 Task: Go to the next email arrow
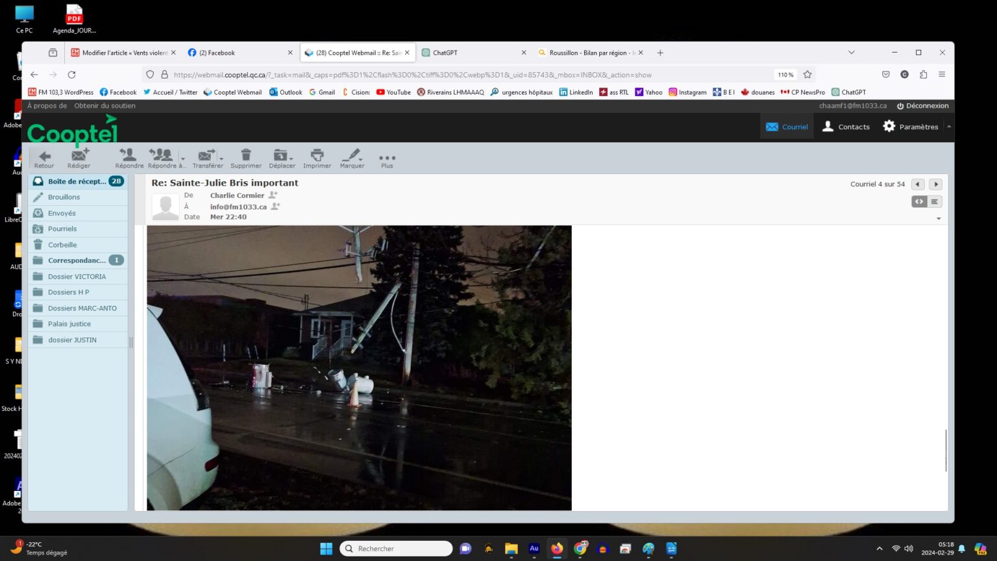935,184
